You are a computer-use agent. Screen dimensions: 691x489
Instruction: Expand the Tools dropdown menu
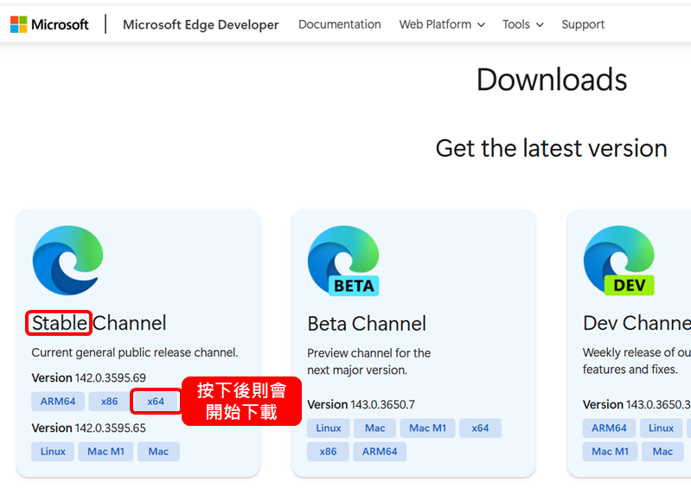click(x=522, y=24)
